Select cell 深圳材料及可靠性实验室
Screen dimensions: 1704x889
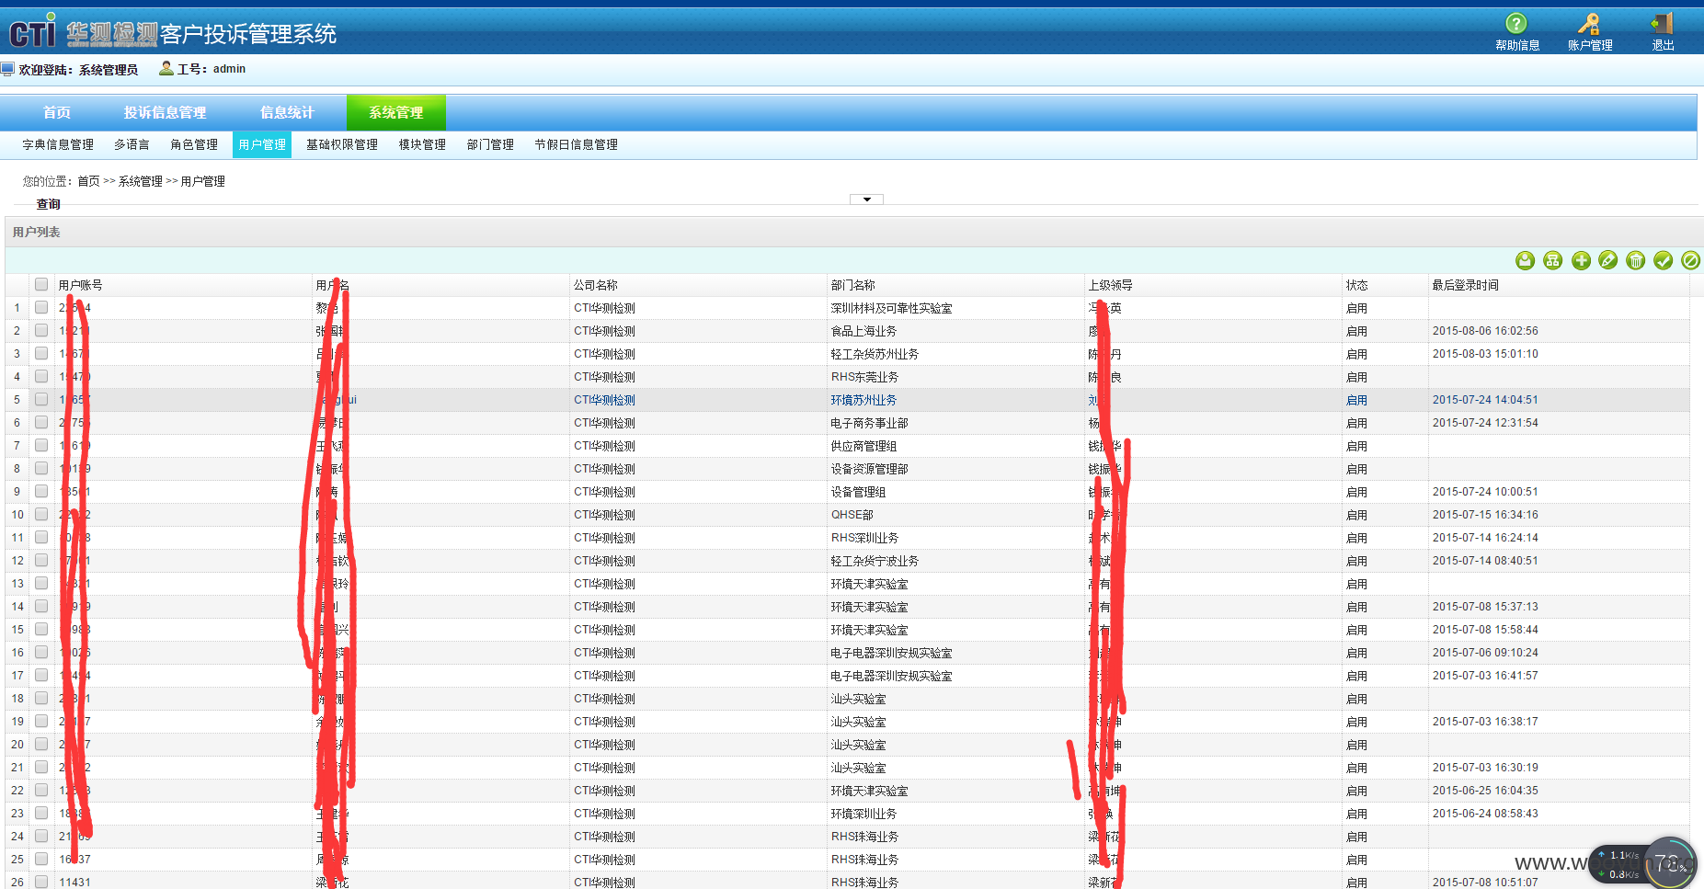tap(892, 308)
